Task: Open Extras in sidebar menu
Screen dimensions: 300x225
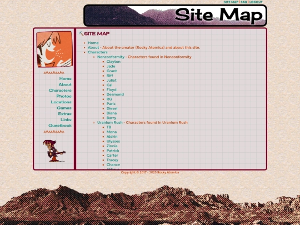Action: 65,114
